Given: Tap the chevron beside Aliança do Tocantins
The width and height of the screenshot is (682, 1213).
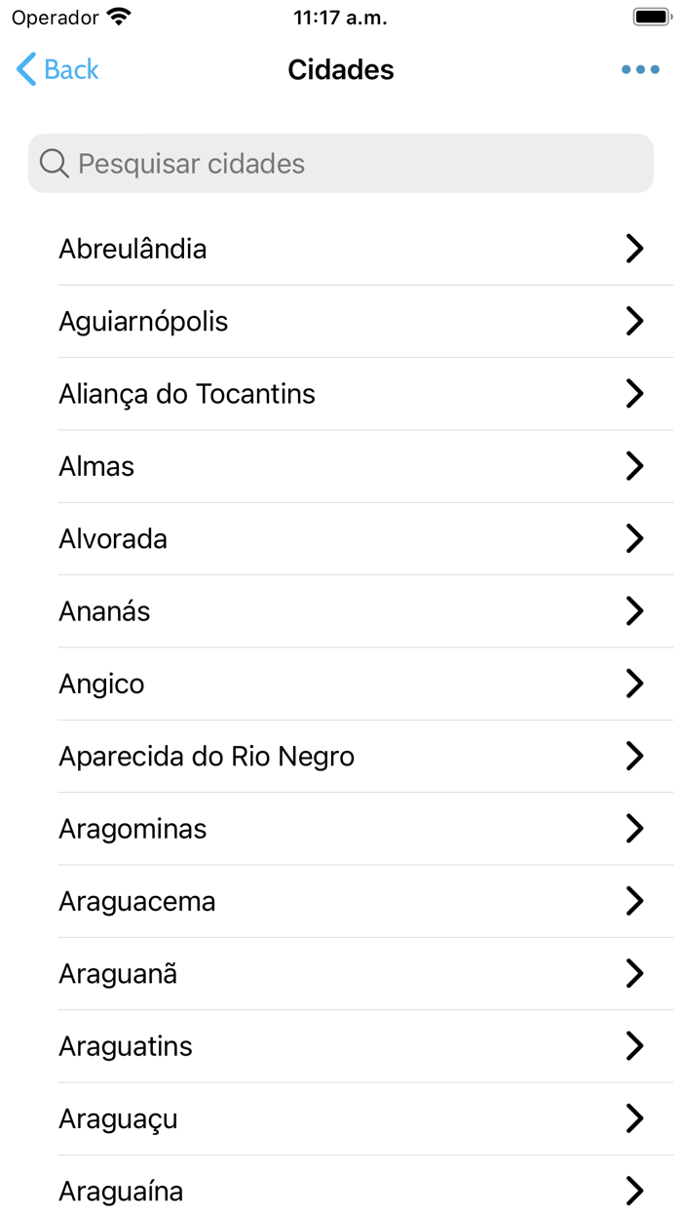Looking at the screenshot, I should point(635,394).
